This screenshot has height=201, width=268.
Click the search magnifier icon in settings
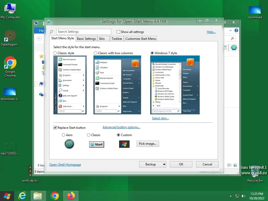tap(51, 32)
